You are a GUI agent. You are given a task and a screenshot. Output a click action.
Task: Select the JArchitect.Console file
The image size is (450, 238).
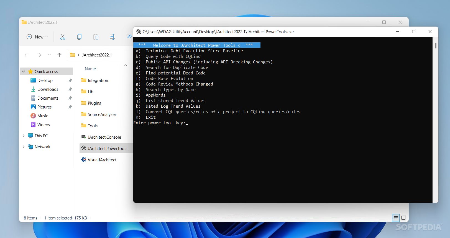[104, 137]
